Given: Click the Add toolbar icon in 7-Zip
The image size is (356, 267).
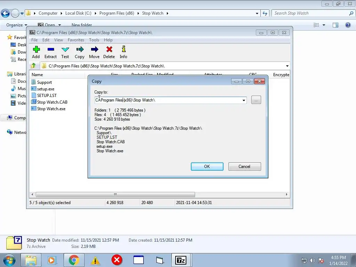Looking at the screenshot, I should pos(36,52).
